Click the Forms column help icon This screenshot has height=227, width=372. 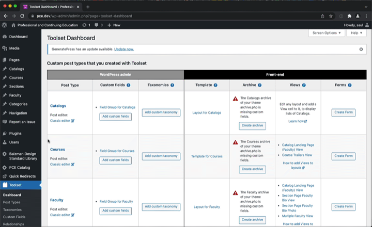coord(350,85)
